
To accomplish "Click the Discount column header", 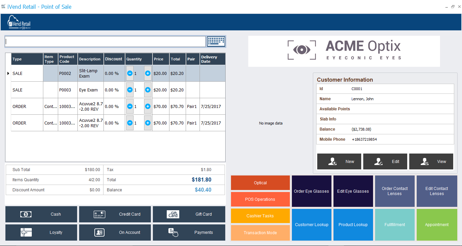I will (114, 59).
